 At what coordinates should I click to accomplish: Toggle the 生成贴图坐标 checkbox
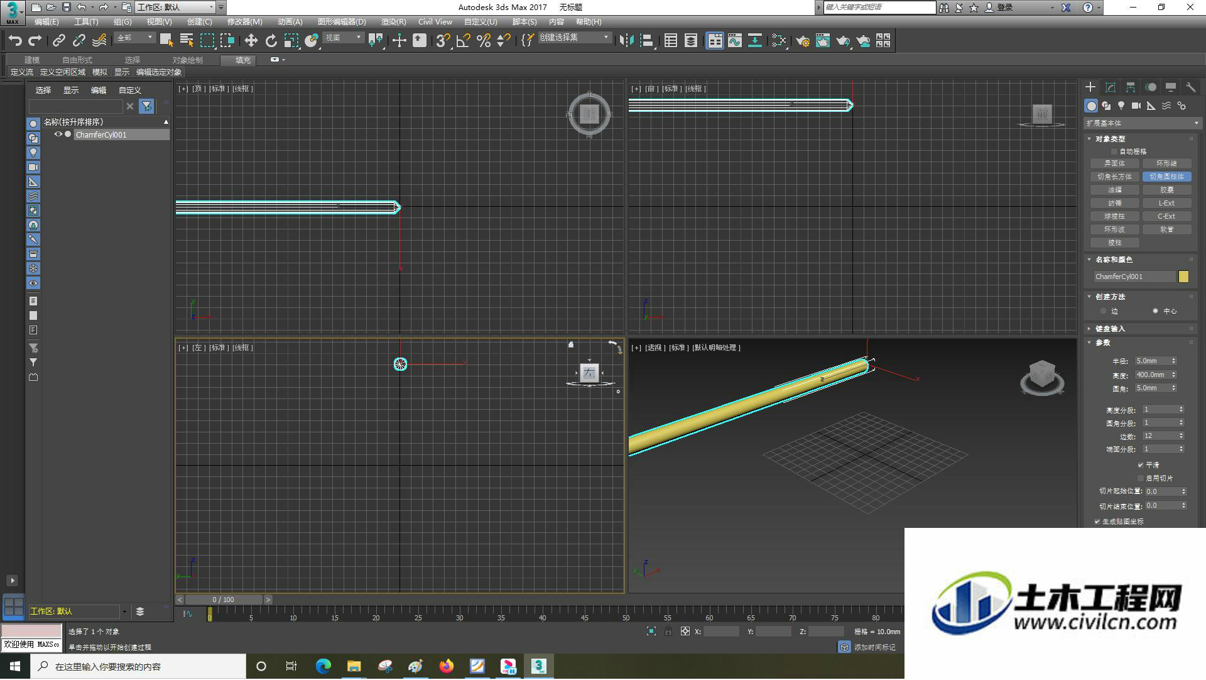point(1097,522)
